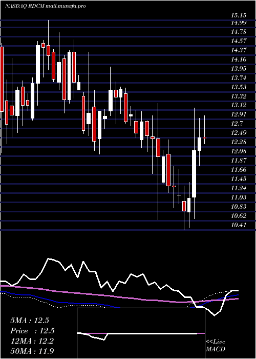Click the 13.12 price axis label
Image resolution: width=256 pixels, height=359 pixels.
coord(239,105)
